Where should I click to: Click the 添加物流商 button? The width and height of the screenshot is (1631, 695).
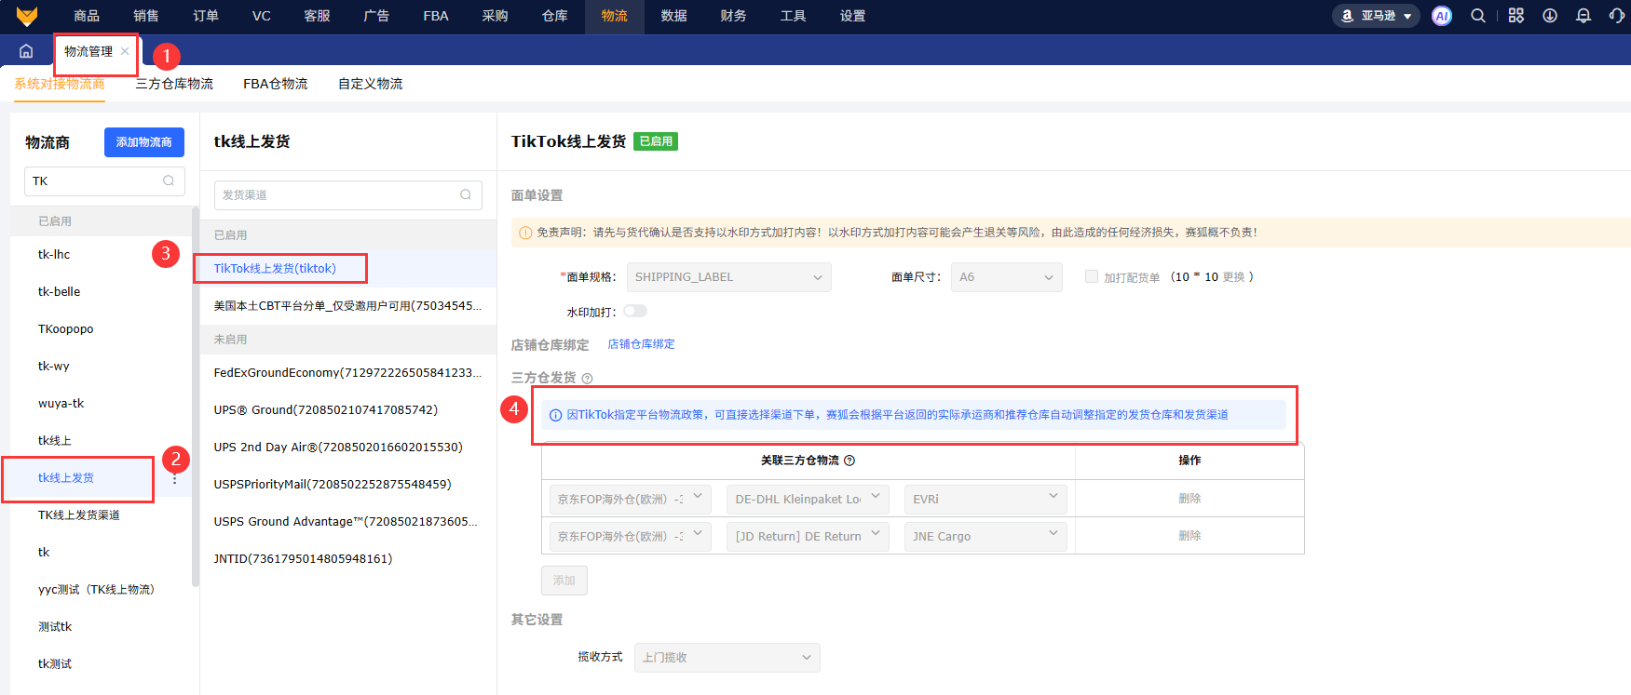coord(143,142)
